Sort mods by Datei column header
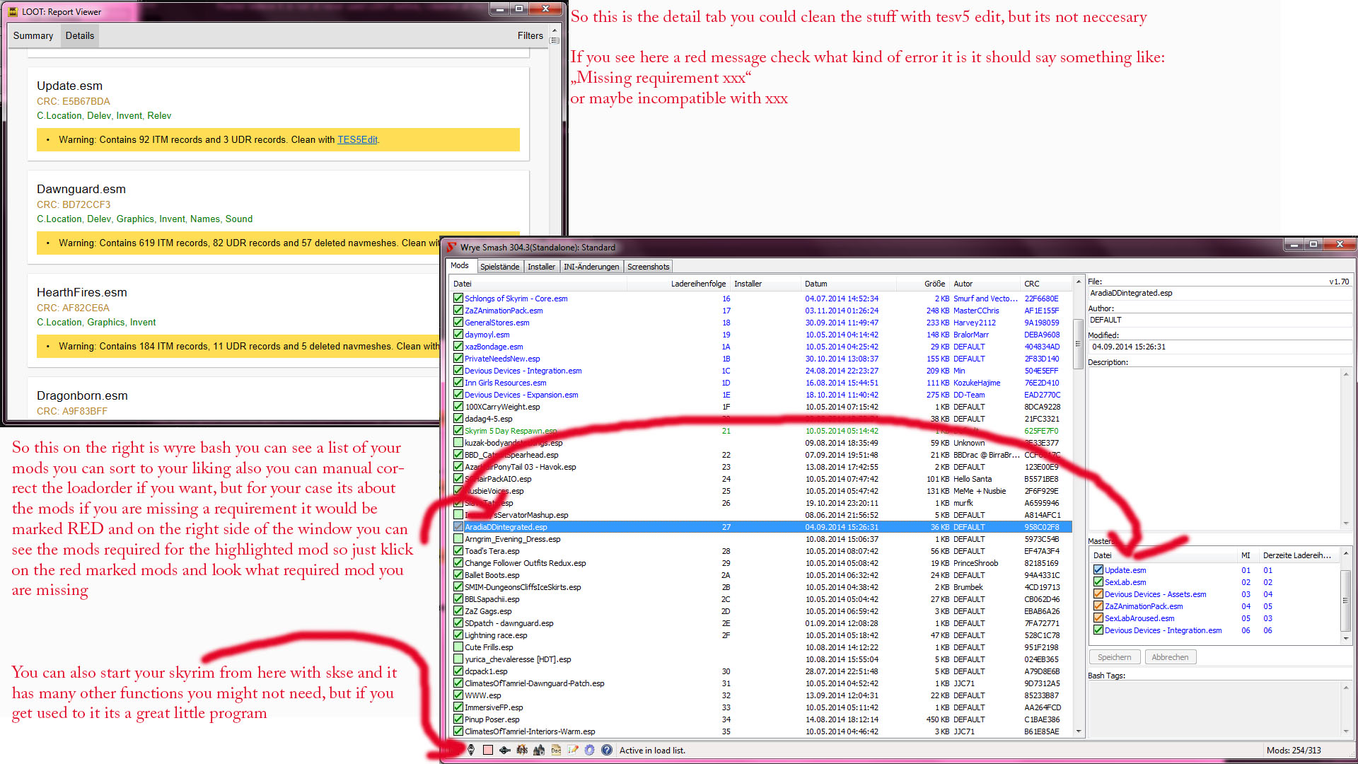The image size is (1358, 764). tap(538, 284)
